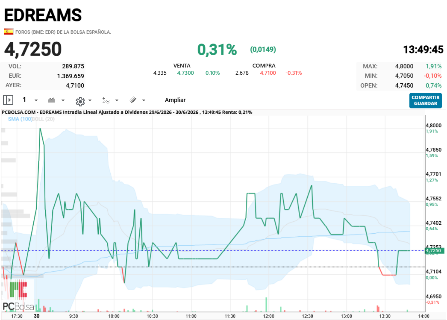This screenshot has width=447, height=320.
Task: Click the 30 date marker on axis
Action: [x=36, y=316]
